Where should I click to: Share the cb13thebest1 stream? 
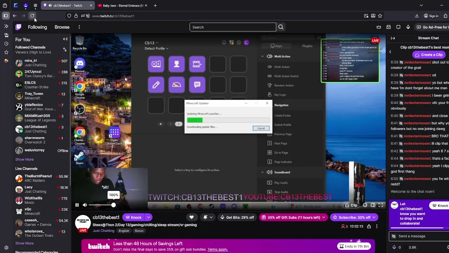tap(369, 226)
